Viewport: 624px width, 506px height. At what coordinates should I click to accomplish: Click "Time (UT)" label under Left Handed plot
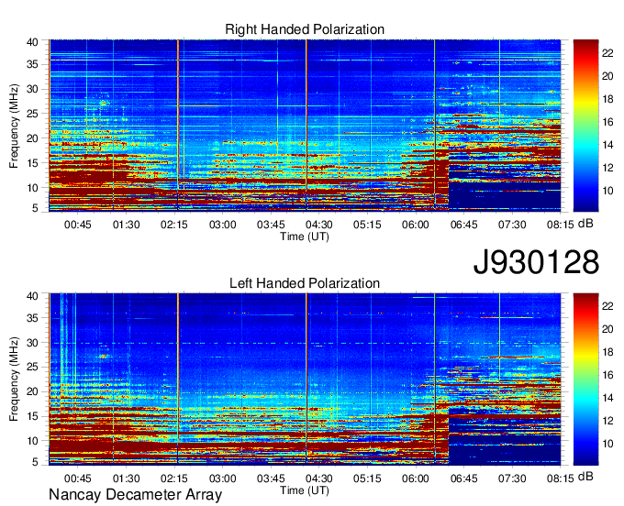[305, 490]
